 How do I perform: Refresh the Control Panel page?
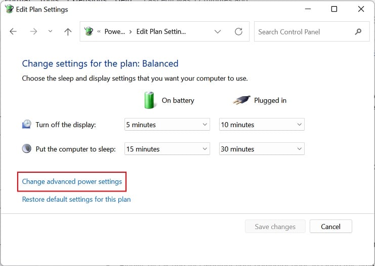pos(238,31)
